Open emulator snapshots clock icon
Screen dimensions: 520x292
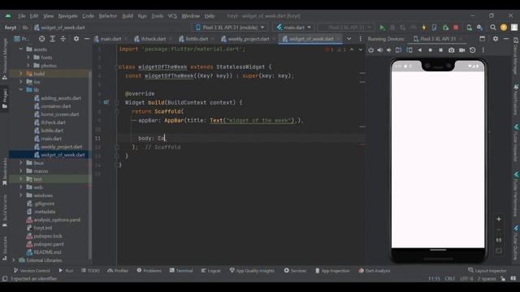(473, 50)
